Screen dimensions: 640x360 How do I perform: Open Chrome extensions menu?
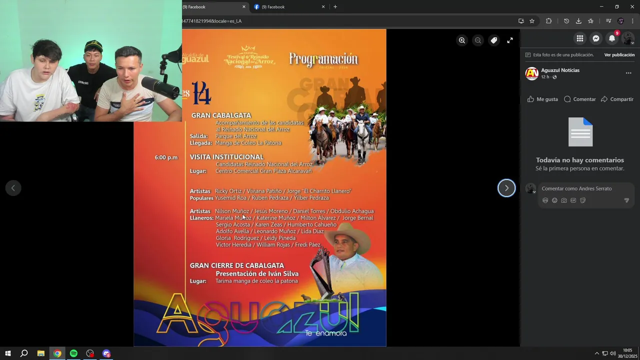[548, 21]
